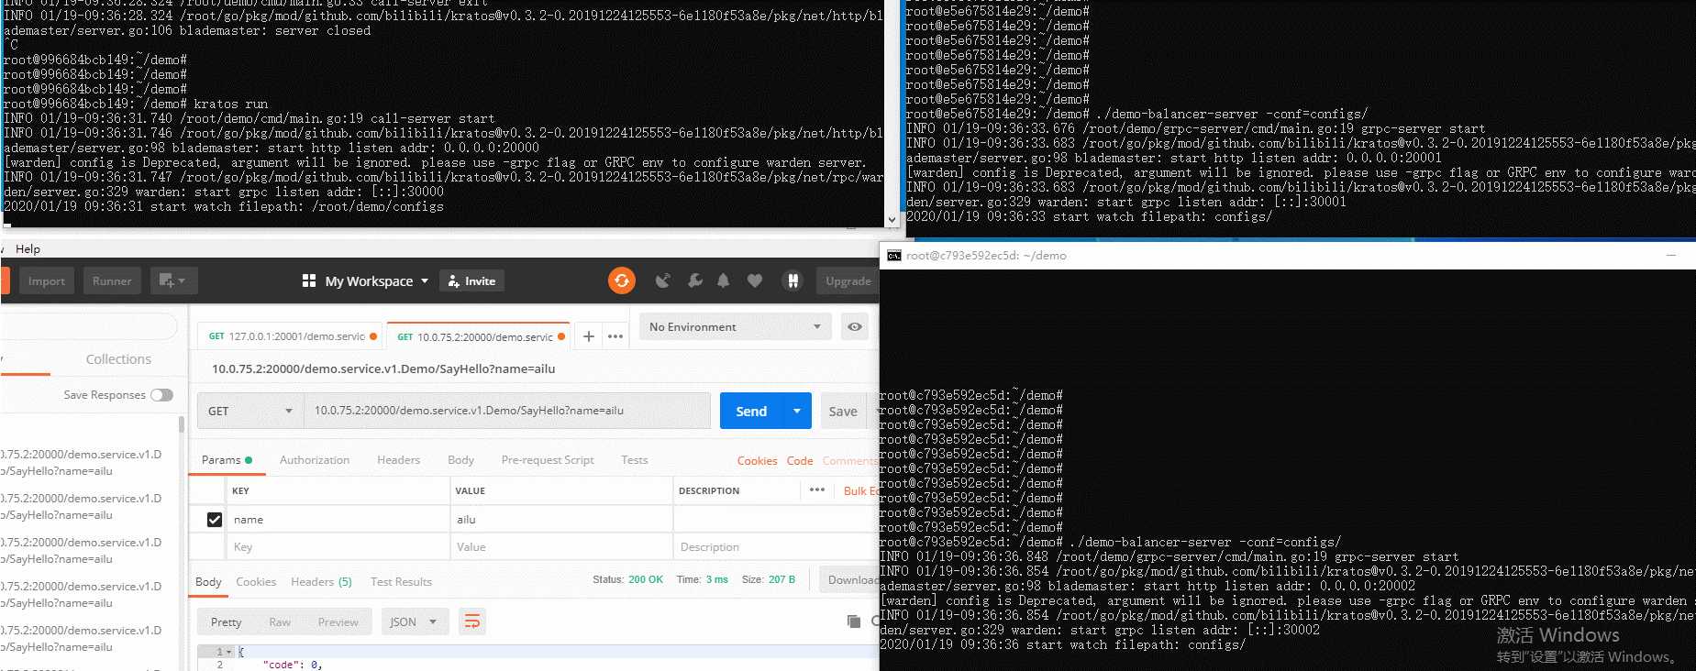Open params table column options dots
The image size is (1696, 671).
(817, 490)
